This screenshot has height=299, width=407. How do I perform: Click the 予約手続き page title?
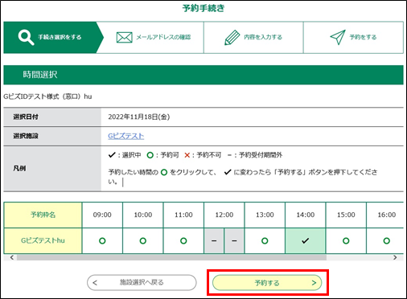[x=203, y=8]
